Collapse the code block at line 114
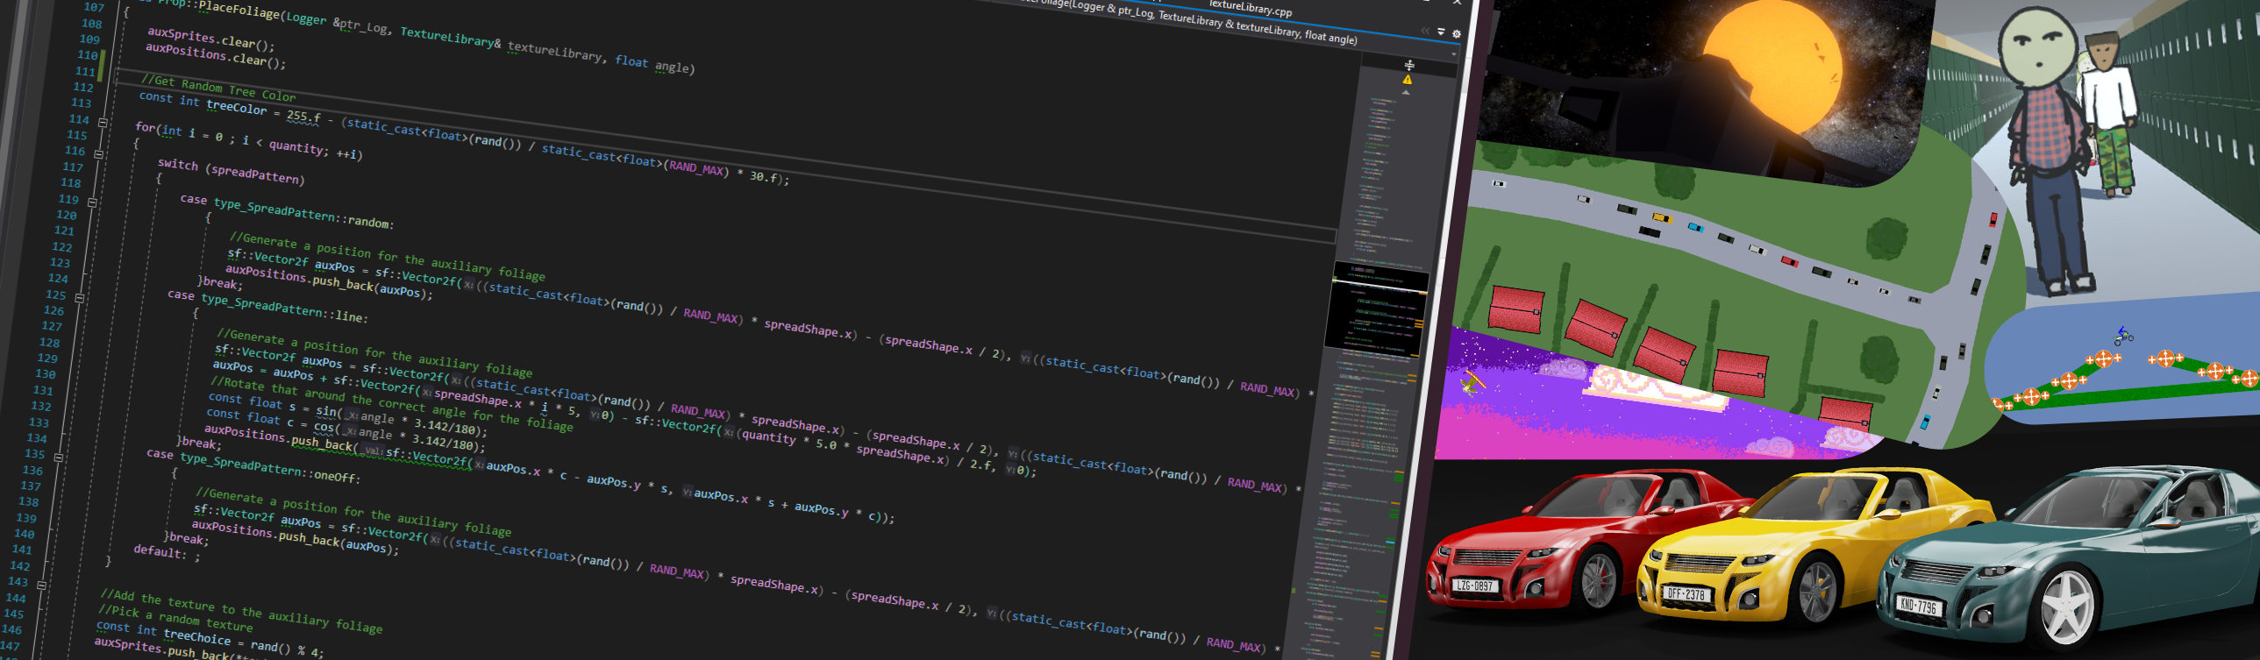2260x660 pixels. [103, 123]
